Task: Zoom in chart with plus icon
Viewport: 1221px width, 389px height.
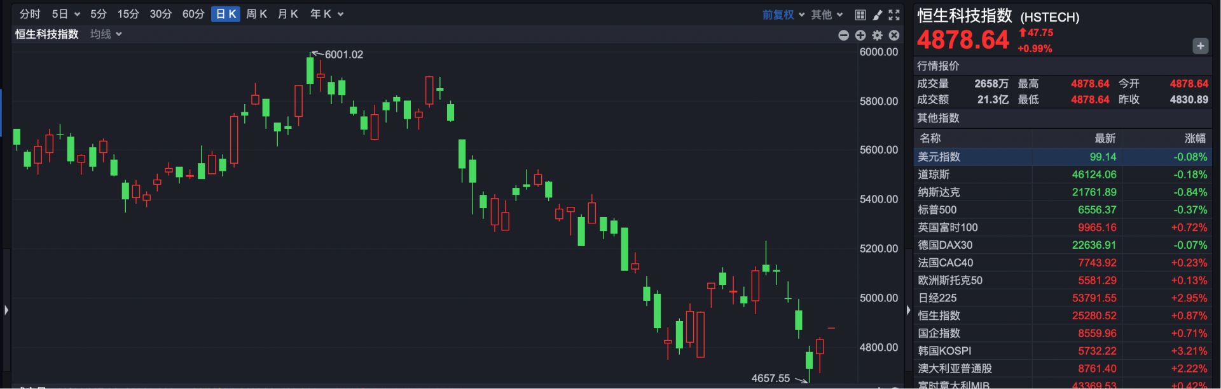Action: coord(860,36)
